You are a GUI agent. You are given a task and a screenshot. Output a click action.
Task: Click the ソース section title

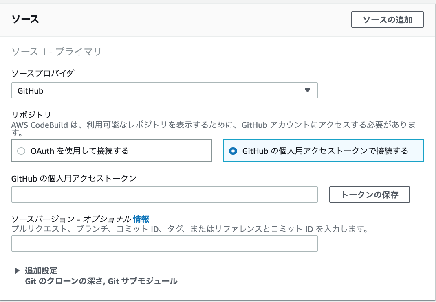pyautogui.click(x=25, y=20)
